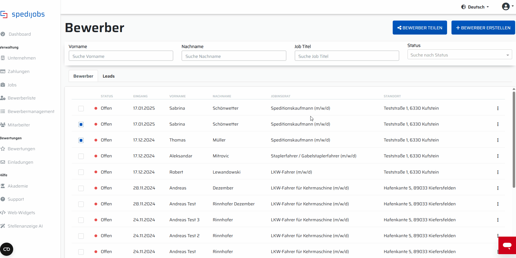516x258 pixels.
Task: Sort by the Eingang column header
Action: 140,96
